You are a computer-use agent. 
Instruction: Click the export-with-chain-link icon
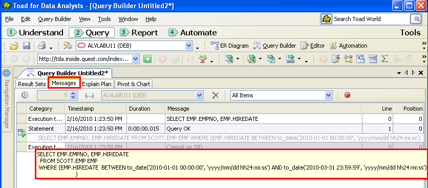(290, 59)
